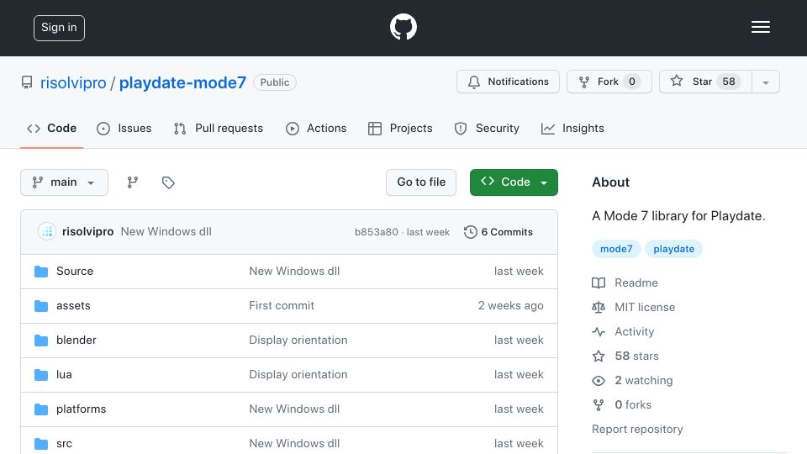Click the lua folder icon
The image size is (807, 454).
pos(41,375)
